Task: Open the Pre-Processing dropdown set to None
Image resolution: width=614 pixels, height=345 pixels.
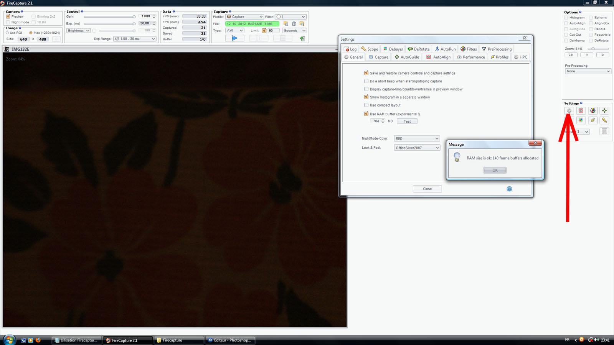Action: pyautogui.click(x=588, y=71)
